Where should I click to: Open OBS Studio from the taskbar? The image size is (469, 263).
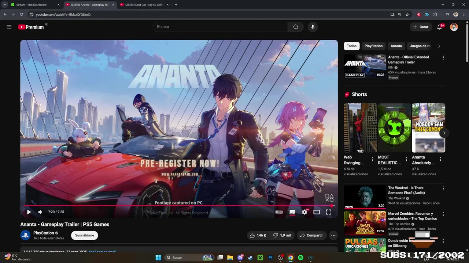(x=281, y=258)
